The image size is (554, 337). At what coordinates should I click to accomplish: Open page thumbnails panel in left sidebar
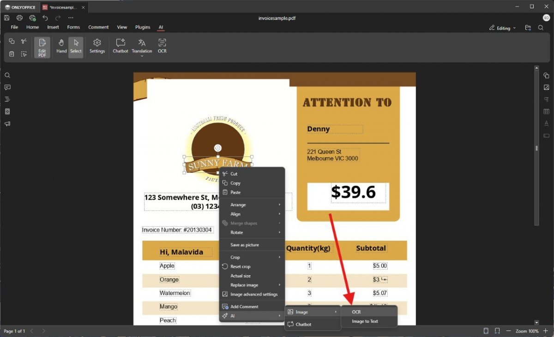[x=7, y=112]
